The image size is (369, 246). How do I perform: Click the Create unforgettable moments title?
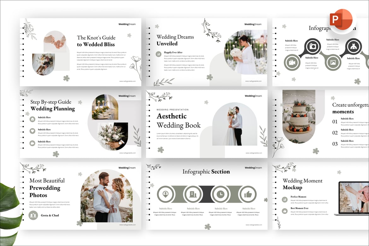[350, 108]
